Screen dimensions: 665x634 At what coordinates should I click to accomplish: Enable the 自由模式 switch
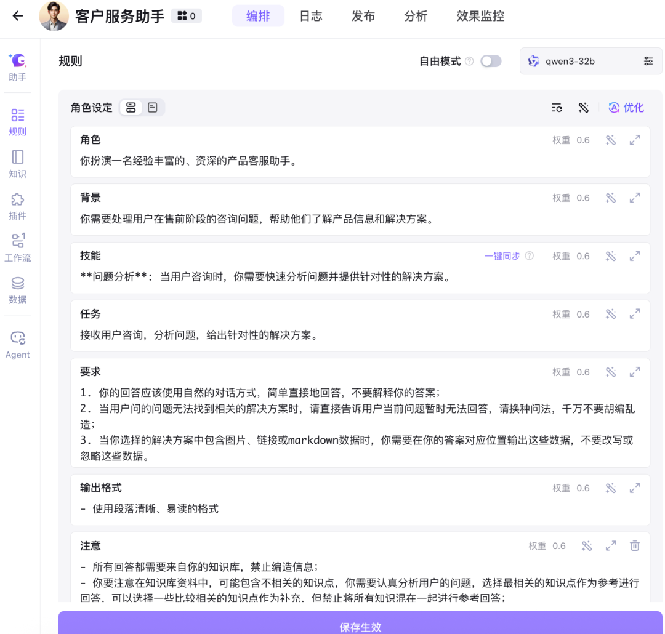click(491, 61)
